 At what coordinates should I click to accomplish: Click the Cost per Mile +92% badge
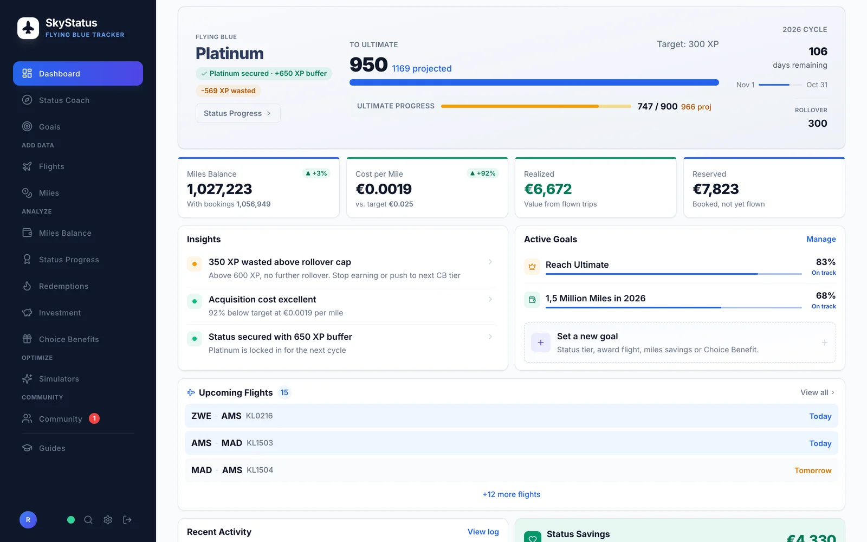[x=483, y=173]
